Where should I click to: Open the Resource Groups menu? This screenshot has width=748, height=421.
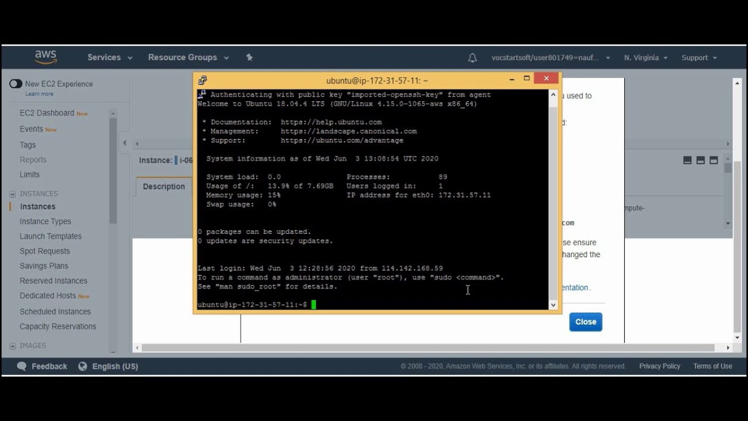[x=188, y=57]
